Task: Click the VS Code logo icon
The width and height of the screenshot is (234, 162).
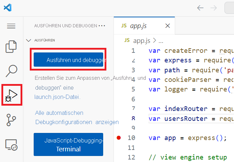Action: click(x=7, y=7)
